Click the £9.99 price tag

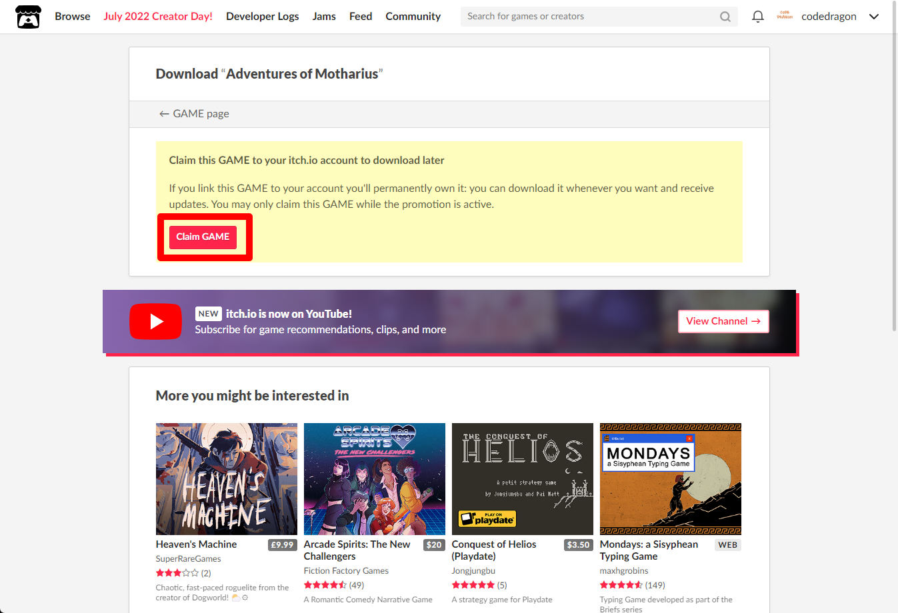coord(282,545)
